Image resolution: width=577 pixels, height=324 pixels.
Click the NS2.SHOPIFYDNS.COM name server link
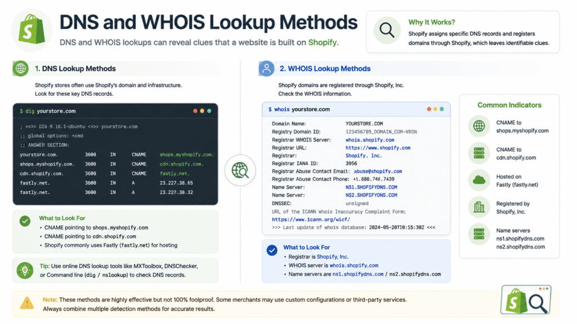[x=371, y=195]
